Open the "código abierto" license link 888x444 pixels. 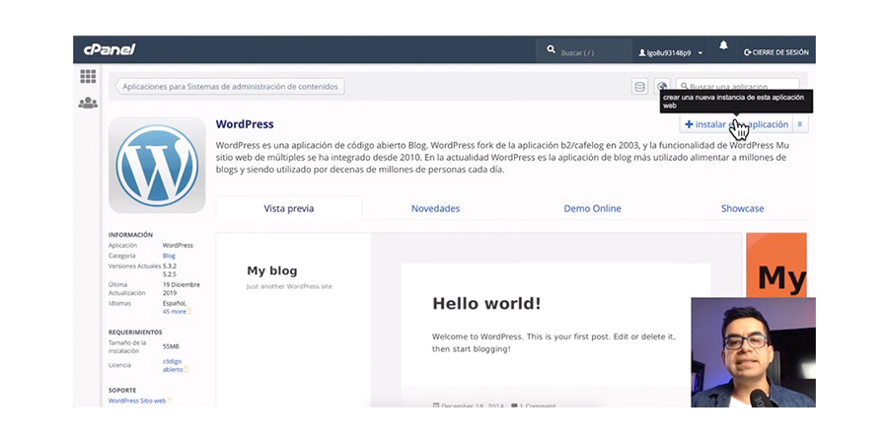[x=172, y=365]
